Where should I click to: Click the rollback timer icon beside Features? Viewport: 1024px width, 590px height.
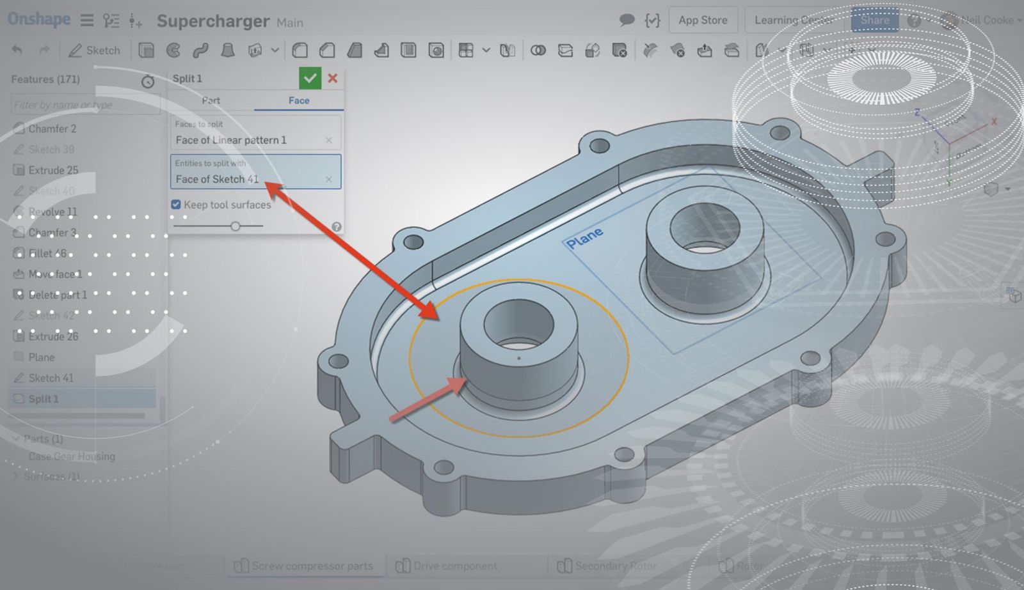tap(148, 81)
